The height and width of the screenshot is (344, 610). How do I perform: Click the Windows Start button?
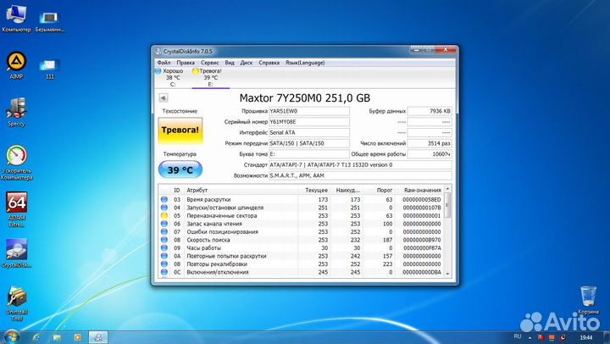coord(11,337)
